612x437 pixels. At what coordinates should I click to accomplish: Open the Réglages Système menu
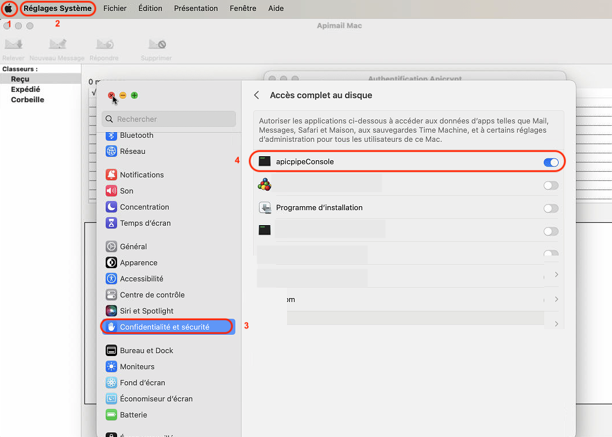pos(57,8)
